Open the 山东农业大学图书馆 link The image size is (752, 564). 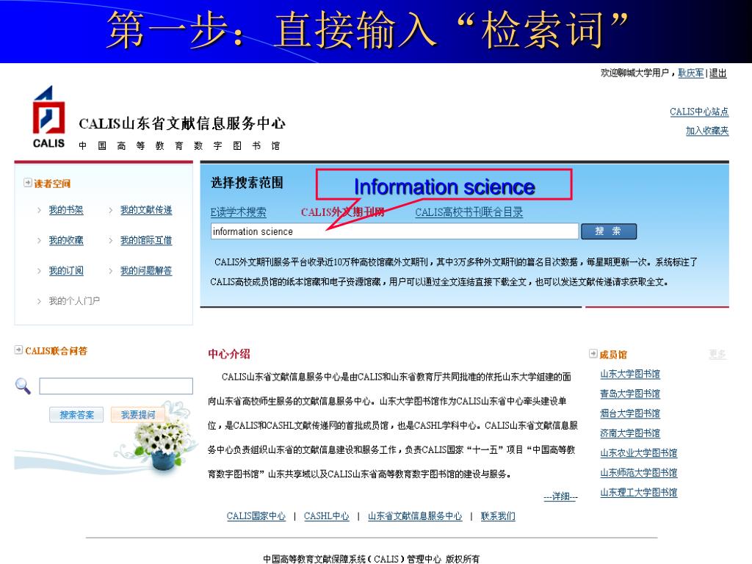(639, 452)
